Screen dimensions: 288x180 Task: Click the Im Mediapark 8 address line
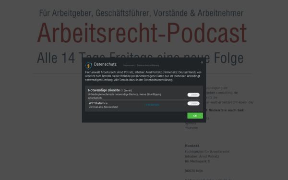pos(197,161)
